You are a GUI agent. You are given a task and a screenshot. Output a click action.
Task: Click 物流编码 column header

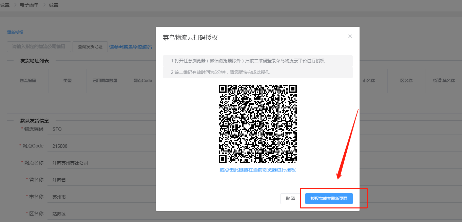coord(28,81)
